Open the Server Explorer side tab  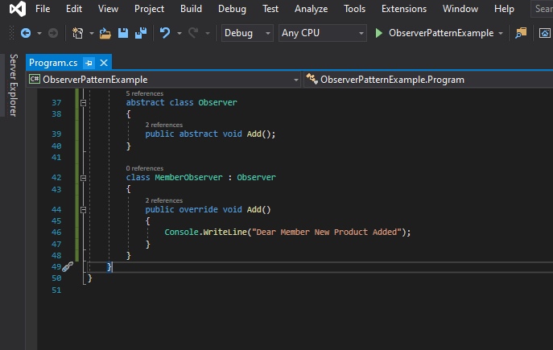coord(14,85)
